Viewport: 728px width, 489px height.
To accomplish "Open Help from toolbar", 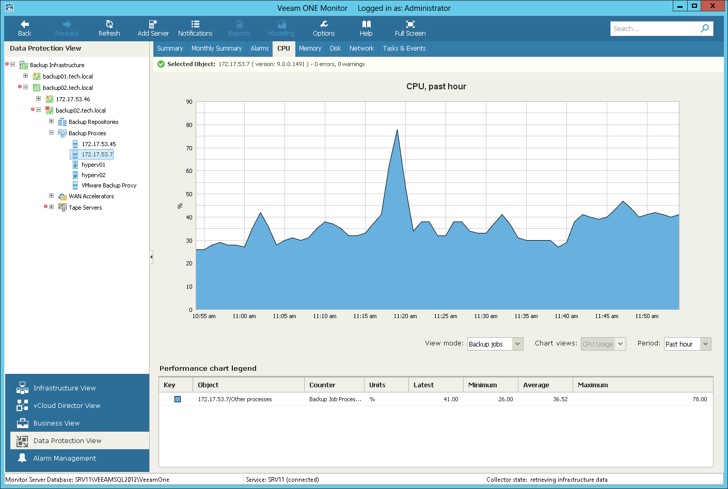I will pos(366,28).
